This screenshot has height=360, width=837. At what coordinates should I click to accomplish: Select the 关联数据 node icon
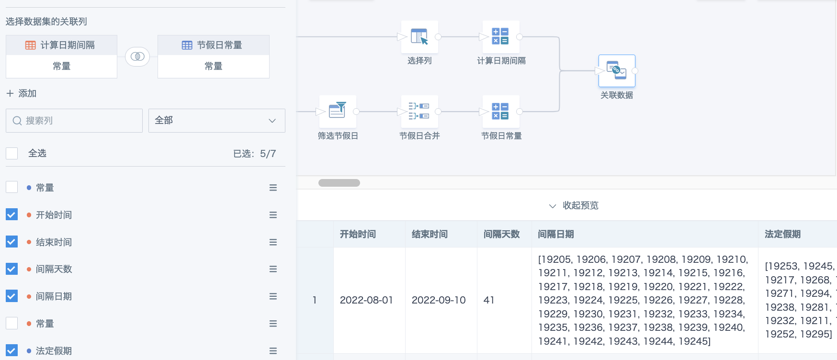(617, 71)
